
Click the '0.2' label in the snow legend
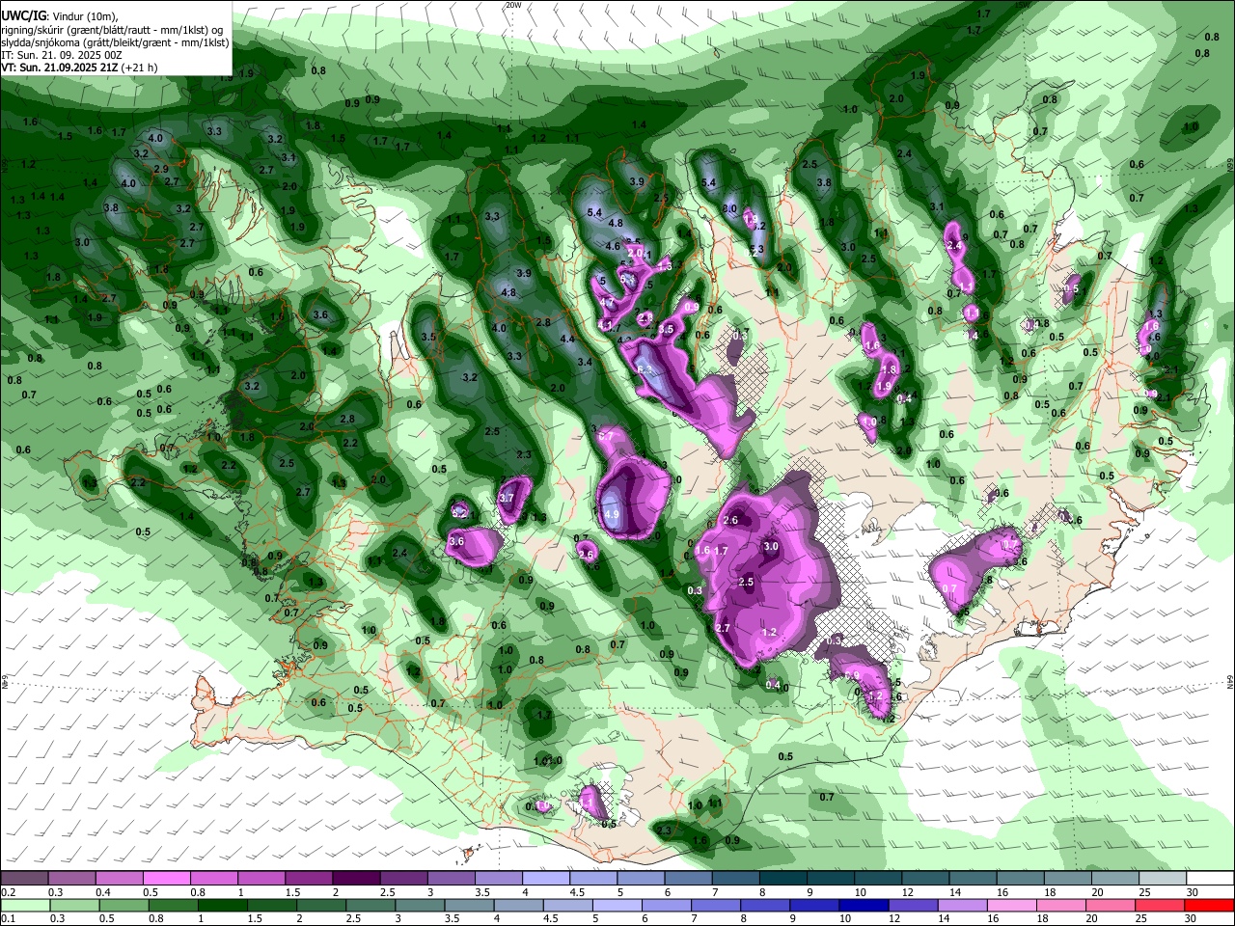point(8,892)
